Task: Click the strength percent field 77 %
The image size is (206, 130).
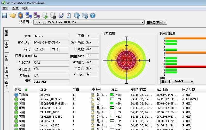Action: click(60, 49)
